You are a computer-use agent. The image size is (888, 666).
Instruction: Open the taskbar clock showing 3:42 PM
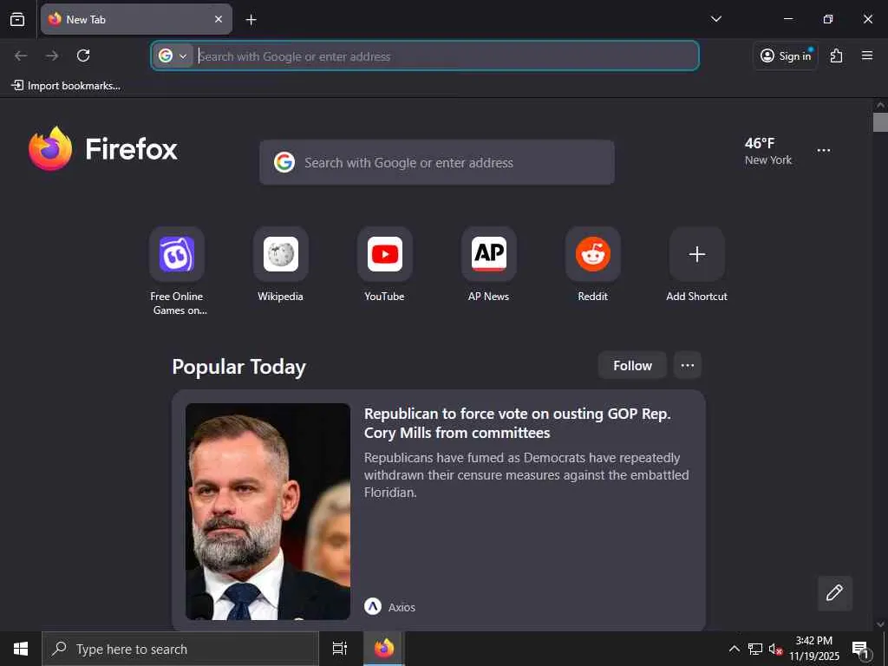coord(814,649)
